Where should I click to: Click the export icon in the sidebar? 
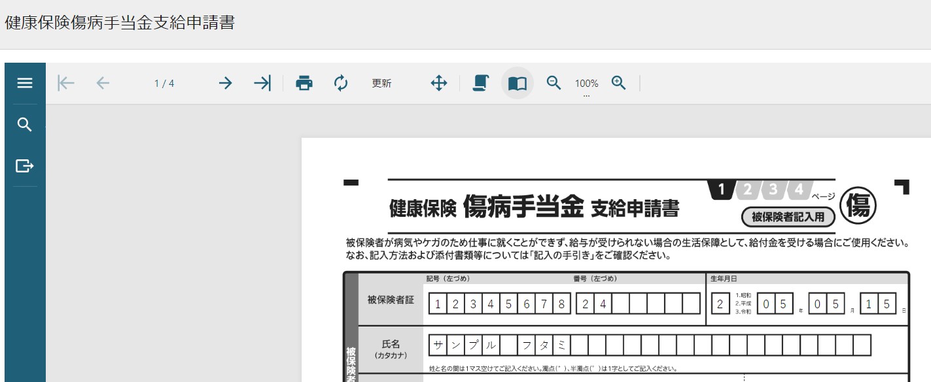pyautogui.click(x=25, y=166)
